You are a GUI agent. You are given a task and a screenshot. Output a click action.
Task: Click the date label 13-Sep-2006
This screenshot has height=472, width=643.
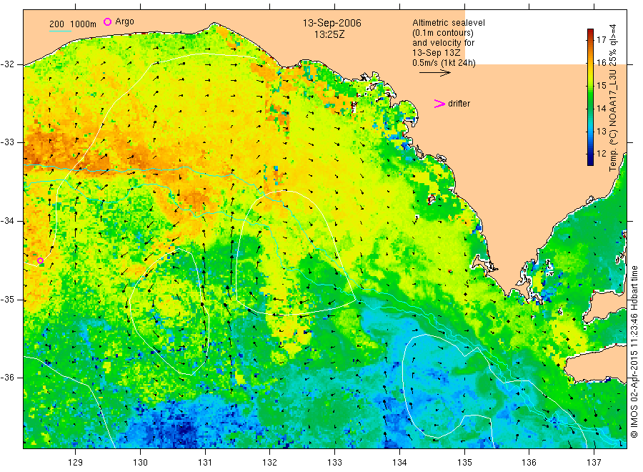[332, 23]
